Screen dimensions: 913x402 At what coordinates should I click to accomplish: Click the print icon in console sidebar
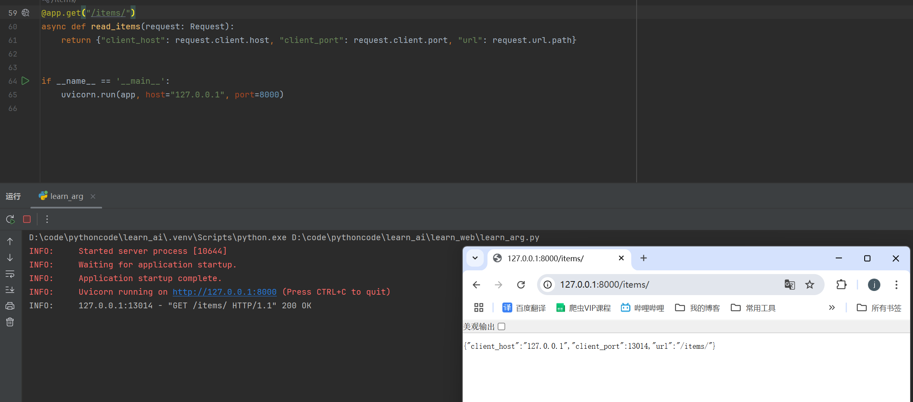pos(10,306)
